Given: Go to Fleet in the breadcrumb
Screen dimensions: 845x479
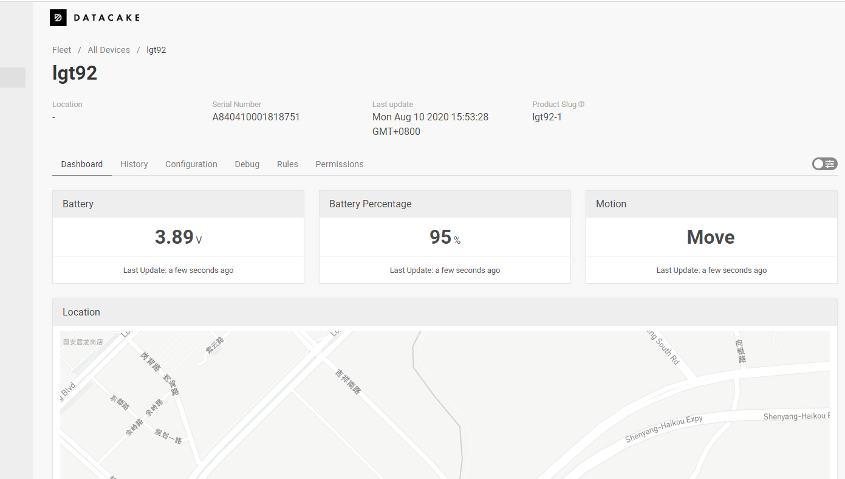Looking at the screenshot, I should click(61, 50).
